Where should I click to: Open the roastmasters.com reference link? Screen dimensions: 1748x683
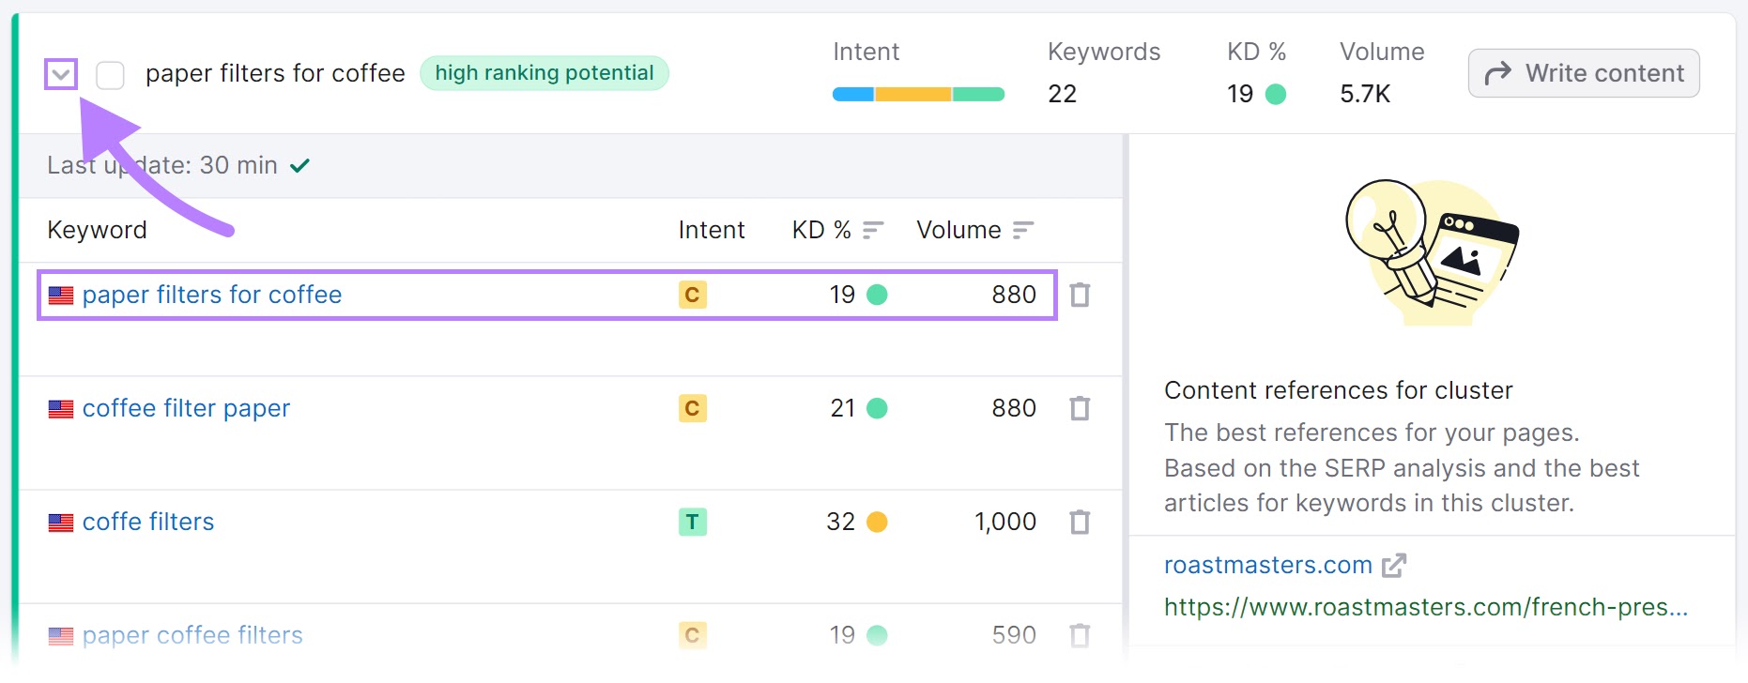[x=1268, y=565]
